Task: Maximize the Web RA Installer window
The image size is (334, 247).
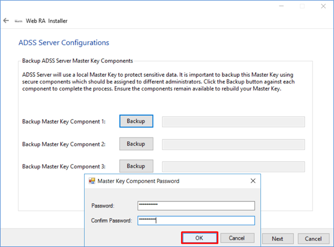Action: click(302, 6)
